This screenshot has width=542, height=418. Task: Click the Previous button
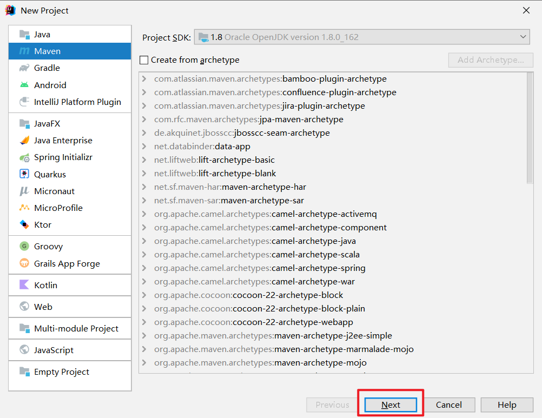click(332, 404)
